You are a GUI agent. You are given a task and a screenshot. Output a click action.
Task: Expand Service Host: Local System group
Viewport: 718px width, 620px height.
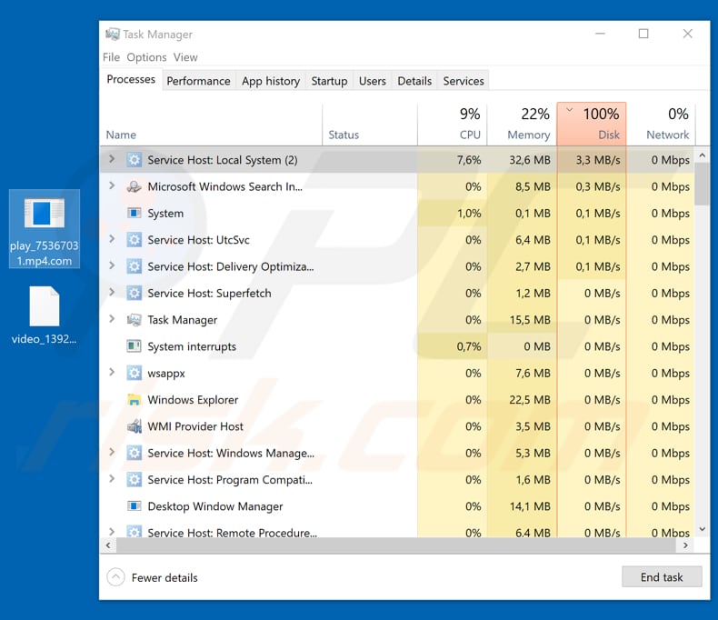coord(112,160)
